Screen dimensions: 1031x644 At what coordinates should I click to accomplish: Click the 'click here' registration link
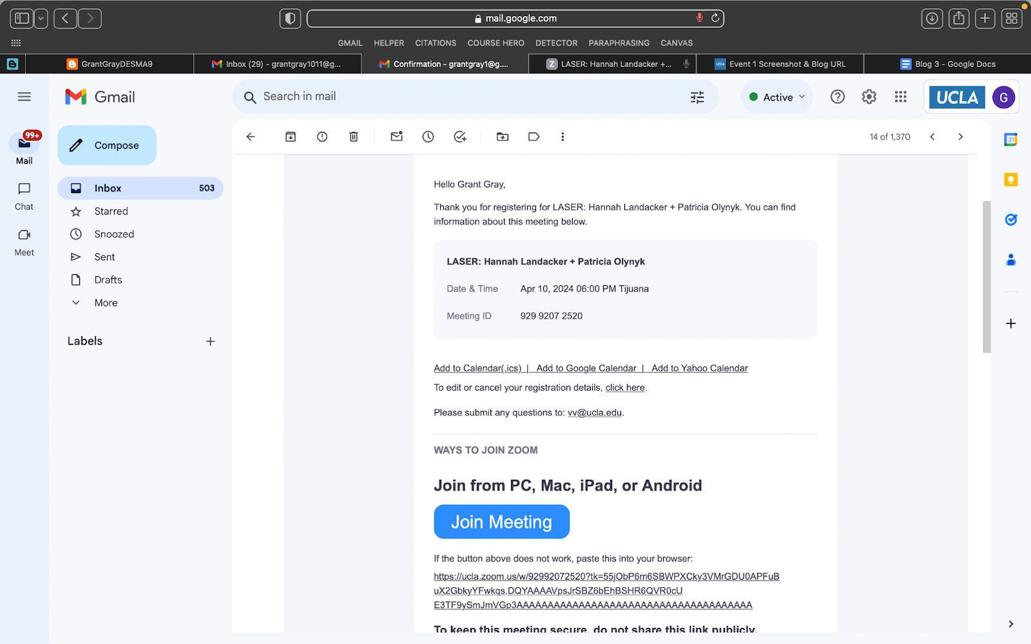click(625, 388)
